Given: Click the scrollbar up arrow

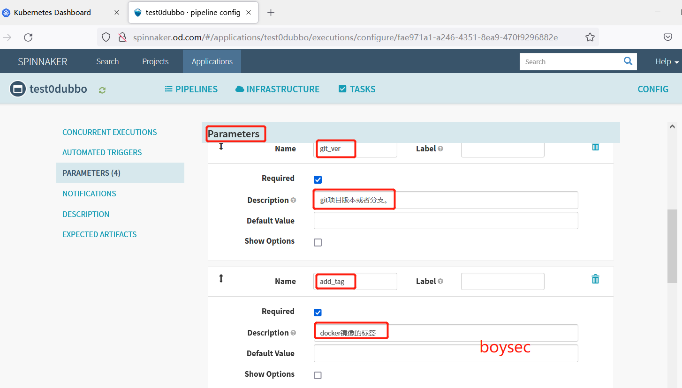Looking at the screenshot, I should (x=672, y=127).
